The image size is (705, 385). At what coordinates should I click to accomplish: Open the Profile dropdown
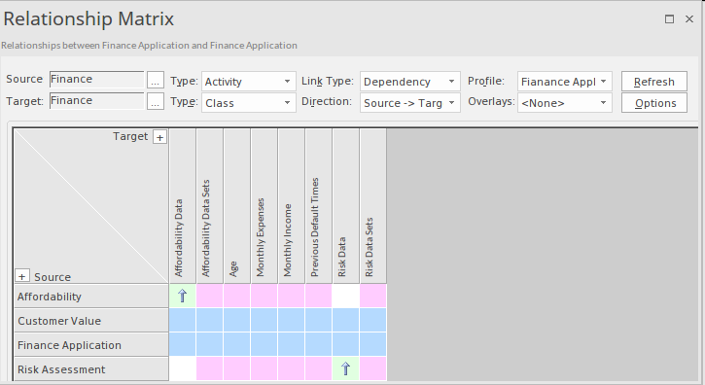(x=564, y=82)
